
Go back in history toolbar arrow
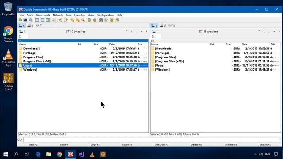point(61,20)
